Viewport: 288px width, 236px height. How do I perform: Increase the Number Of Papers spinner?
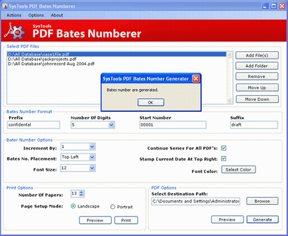click(x=81, y=192)
